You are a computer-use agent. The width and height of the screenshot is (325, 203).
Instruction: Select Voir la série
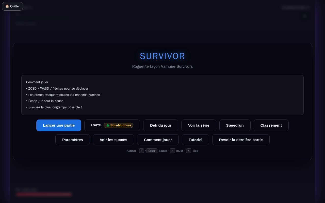199,125
